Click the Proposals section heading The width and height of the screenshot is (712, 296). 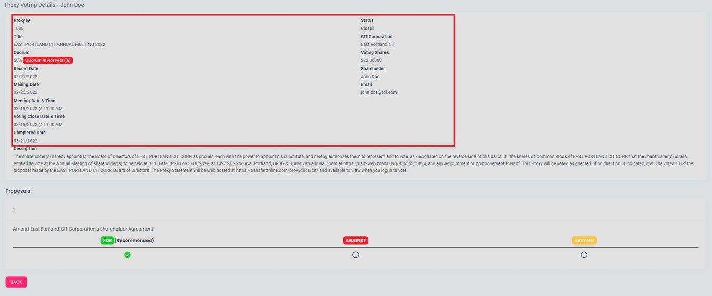(18, 191)
